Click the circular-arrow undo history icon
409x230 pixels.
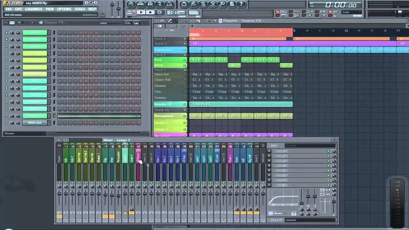184,4
